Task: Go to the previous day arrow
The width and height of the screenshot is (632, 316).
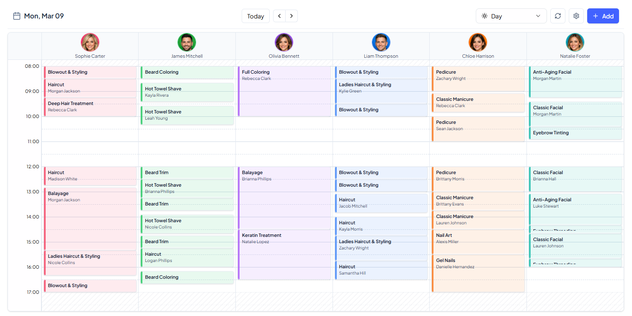Action: [x=279, y=15]
